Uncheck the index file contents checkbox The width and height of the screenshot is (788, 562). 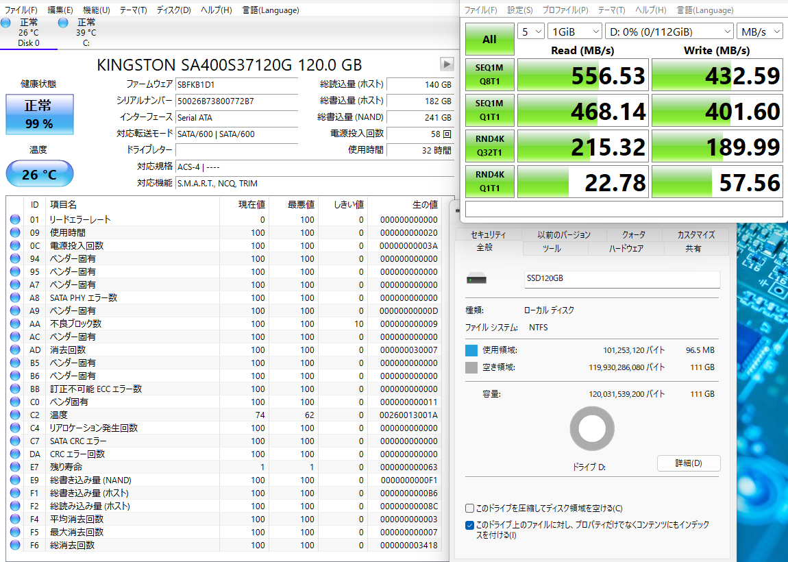point(469,525)
